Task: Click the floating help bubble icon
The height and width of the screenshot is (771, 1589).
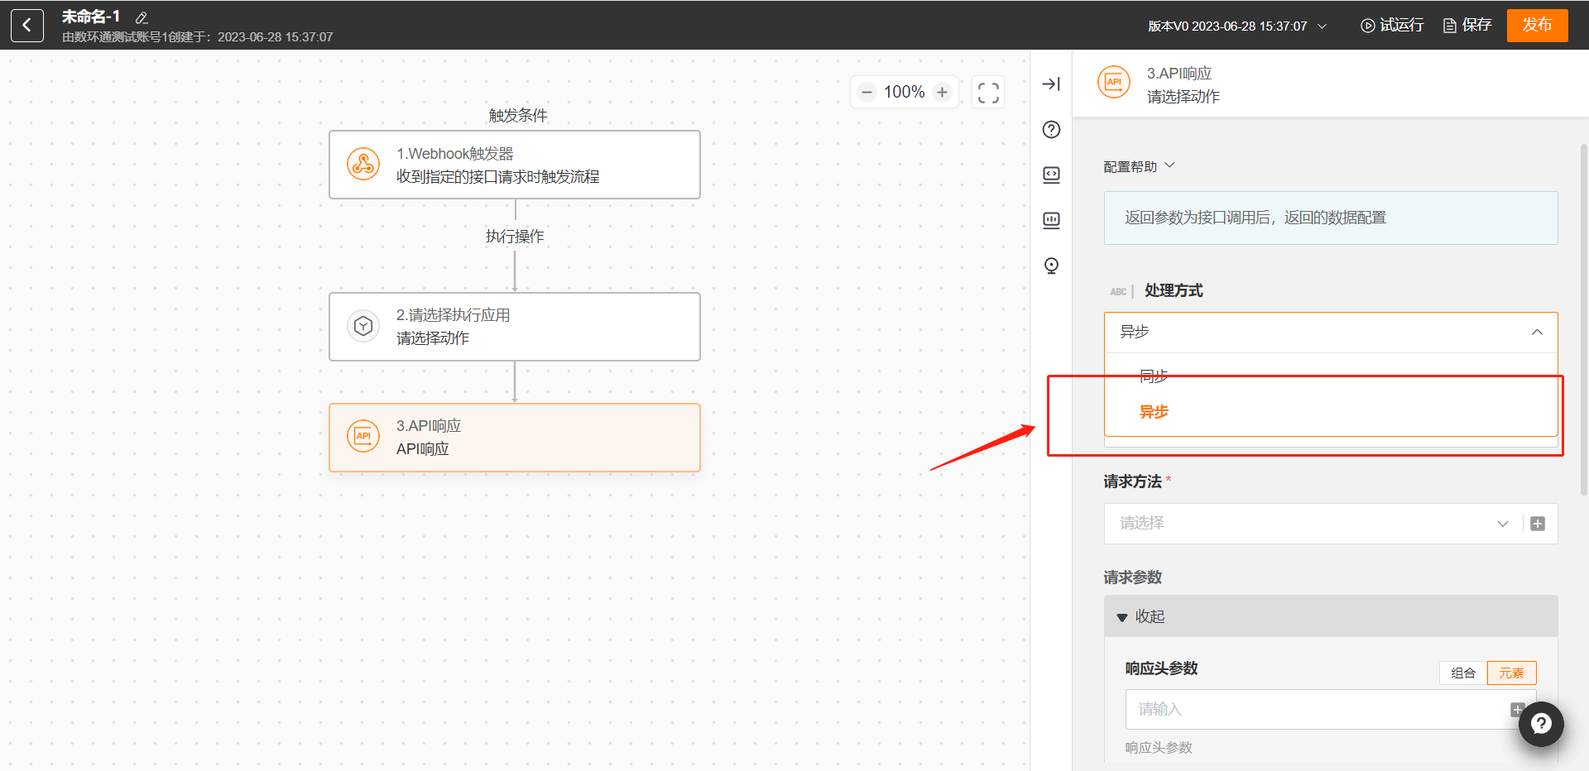Action: point(1540,724)
